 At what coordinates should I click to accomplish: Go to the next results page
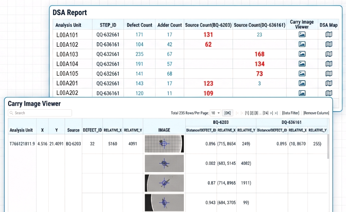pos(271,113)
